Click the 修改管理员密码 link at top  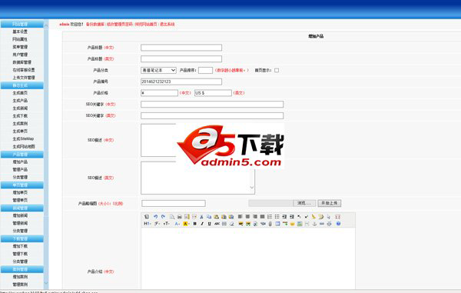[x=120, y=24]
